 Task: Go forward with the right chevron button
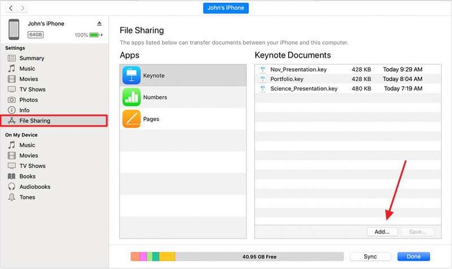click(23, 8)
